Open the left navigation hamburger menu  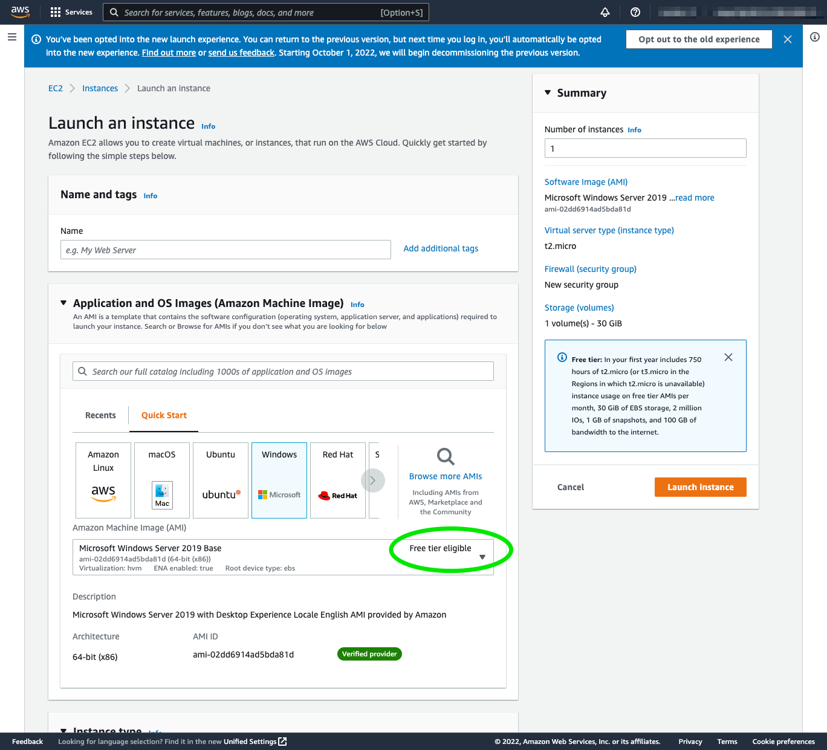click(11, 37)
